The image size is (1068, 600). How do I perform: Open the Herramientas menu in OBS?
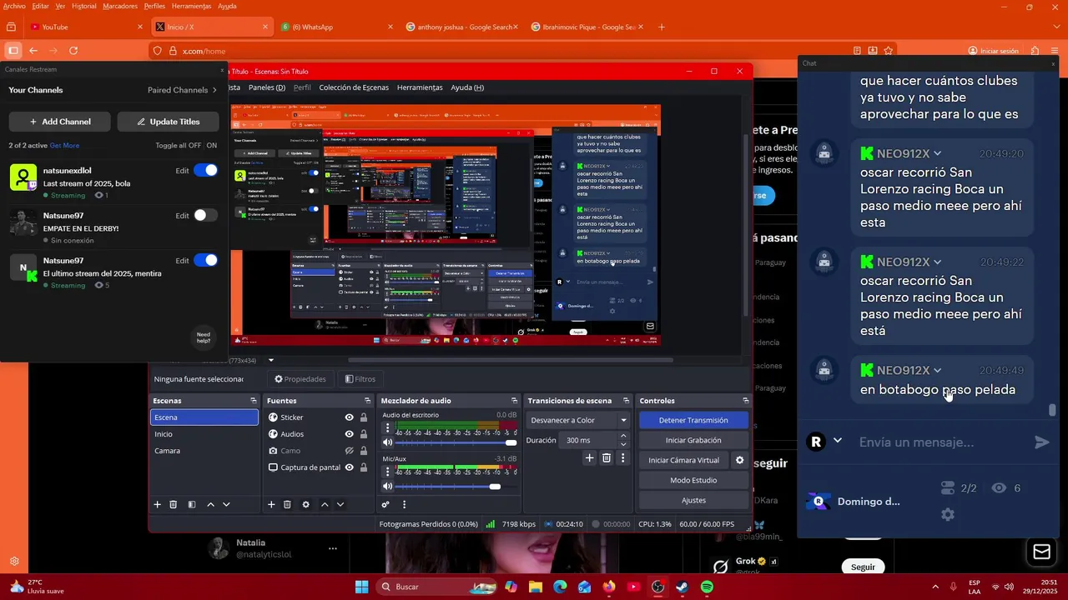(420, 87)
